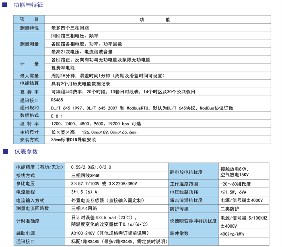The image size is (284, 247).
Task: Click text 最高21次电压、电流谐波含量
Action: (82, 52)
